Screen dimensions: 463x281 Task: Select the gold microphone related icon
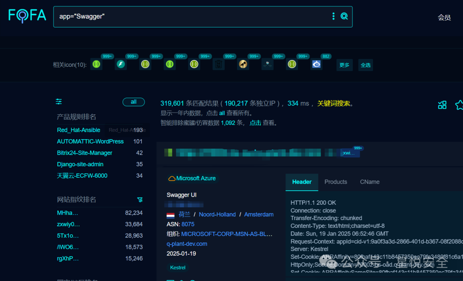[x=243, y=64]
